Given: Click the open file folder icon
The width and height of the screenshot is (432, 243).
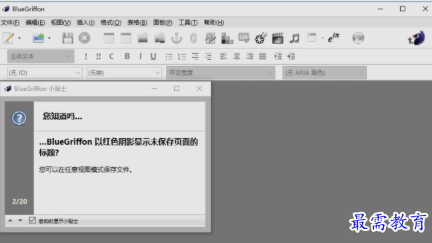Looking at the screenshot, I should 39,38.
